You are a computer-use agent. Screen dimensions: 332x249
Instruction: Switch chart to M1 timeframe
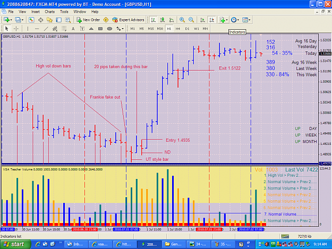133,29
